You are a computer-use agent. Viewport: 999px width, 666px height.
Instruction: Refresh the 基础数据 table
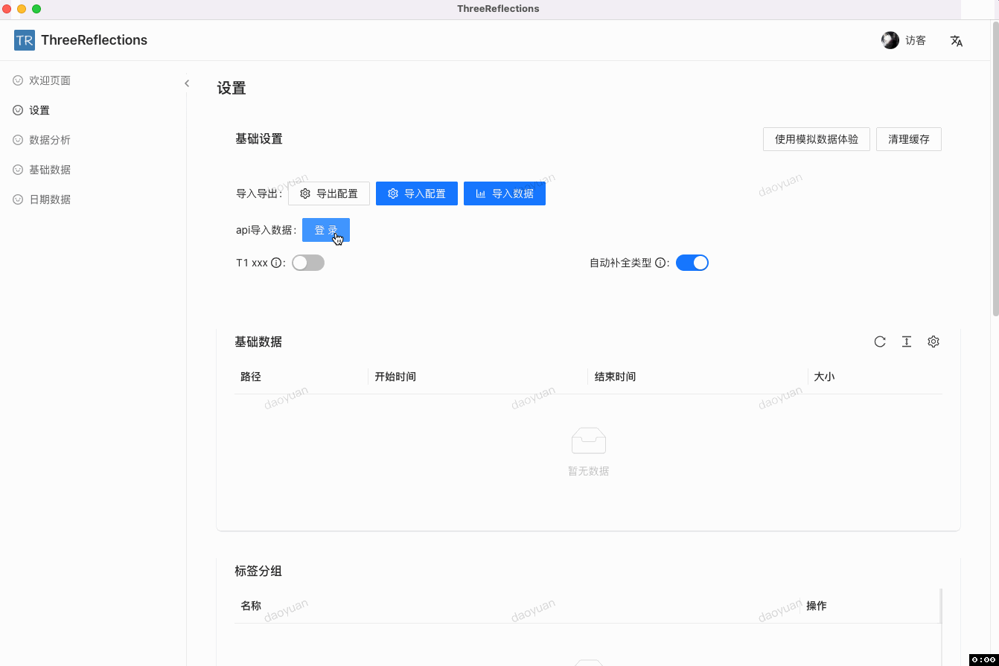pyautogui.click(x=880, y=342)
